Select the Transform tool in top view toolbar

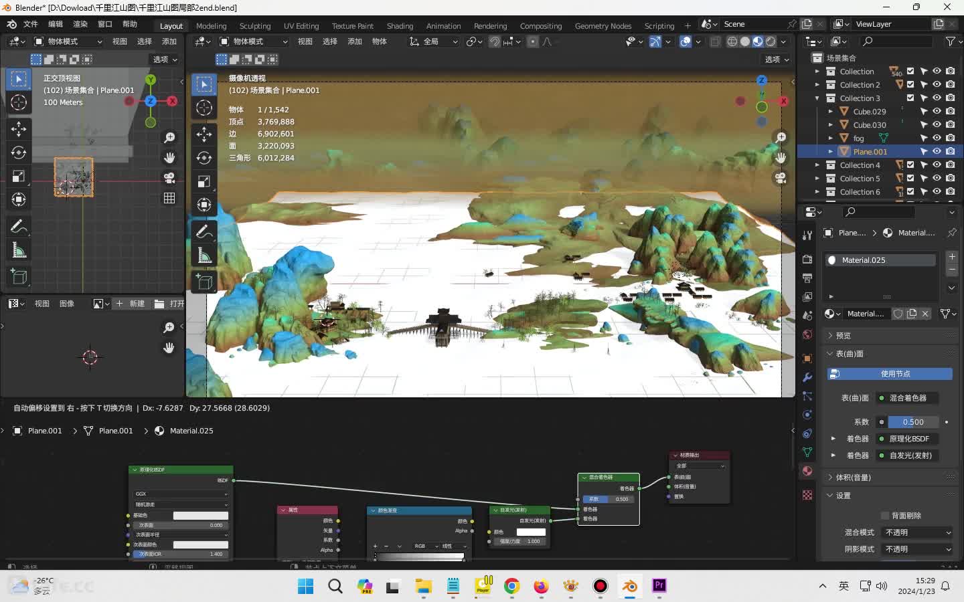tap(19, 199)
